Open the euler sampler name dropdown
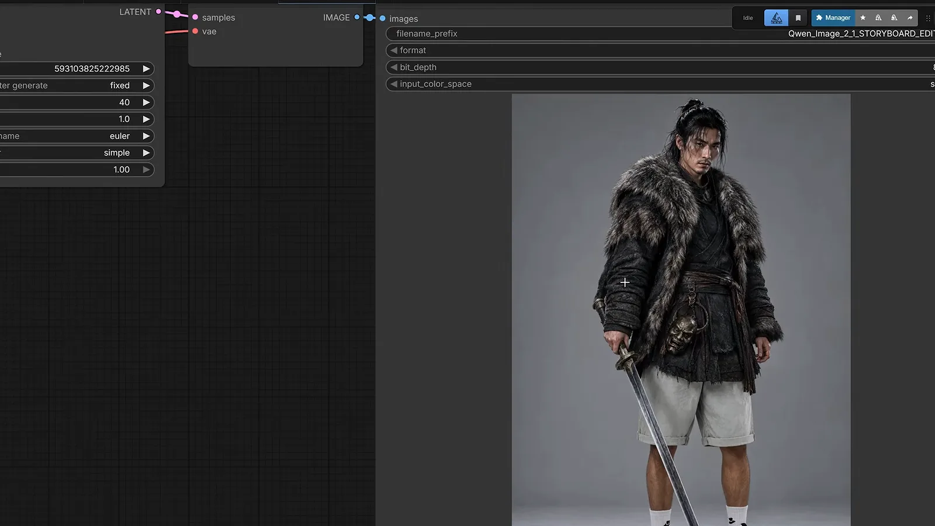Image resolution: width=935 pixels, height=526 pixels. [120, 136]
